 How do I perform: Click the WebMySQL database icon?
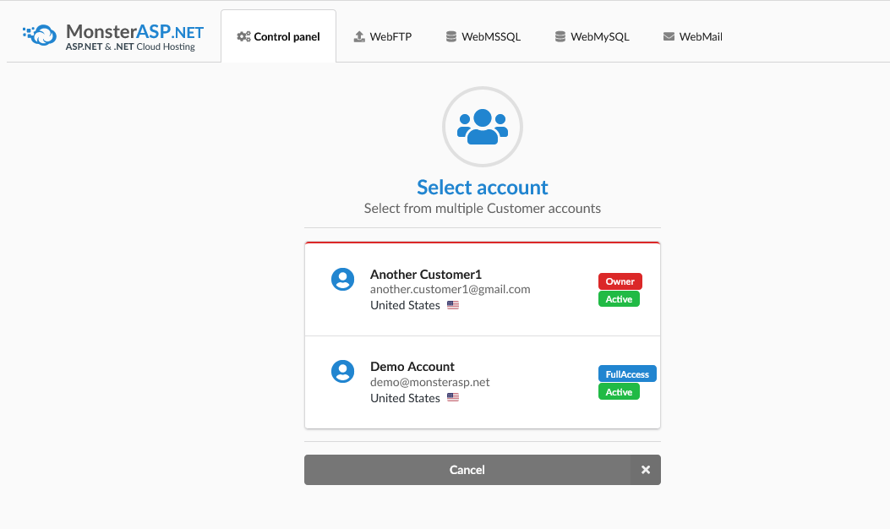tap(560, 36)
